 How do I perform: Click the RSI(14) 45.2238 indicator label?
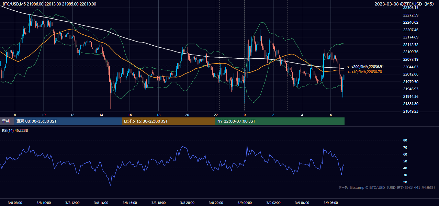(15, 130)
